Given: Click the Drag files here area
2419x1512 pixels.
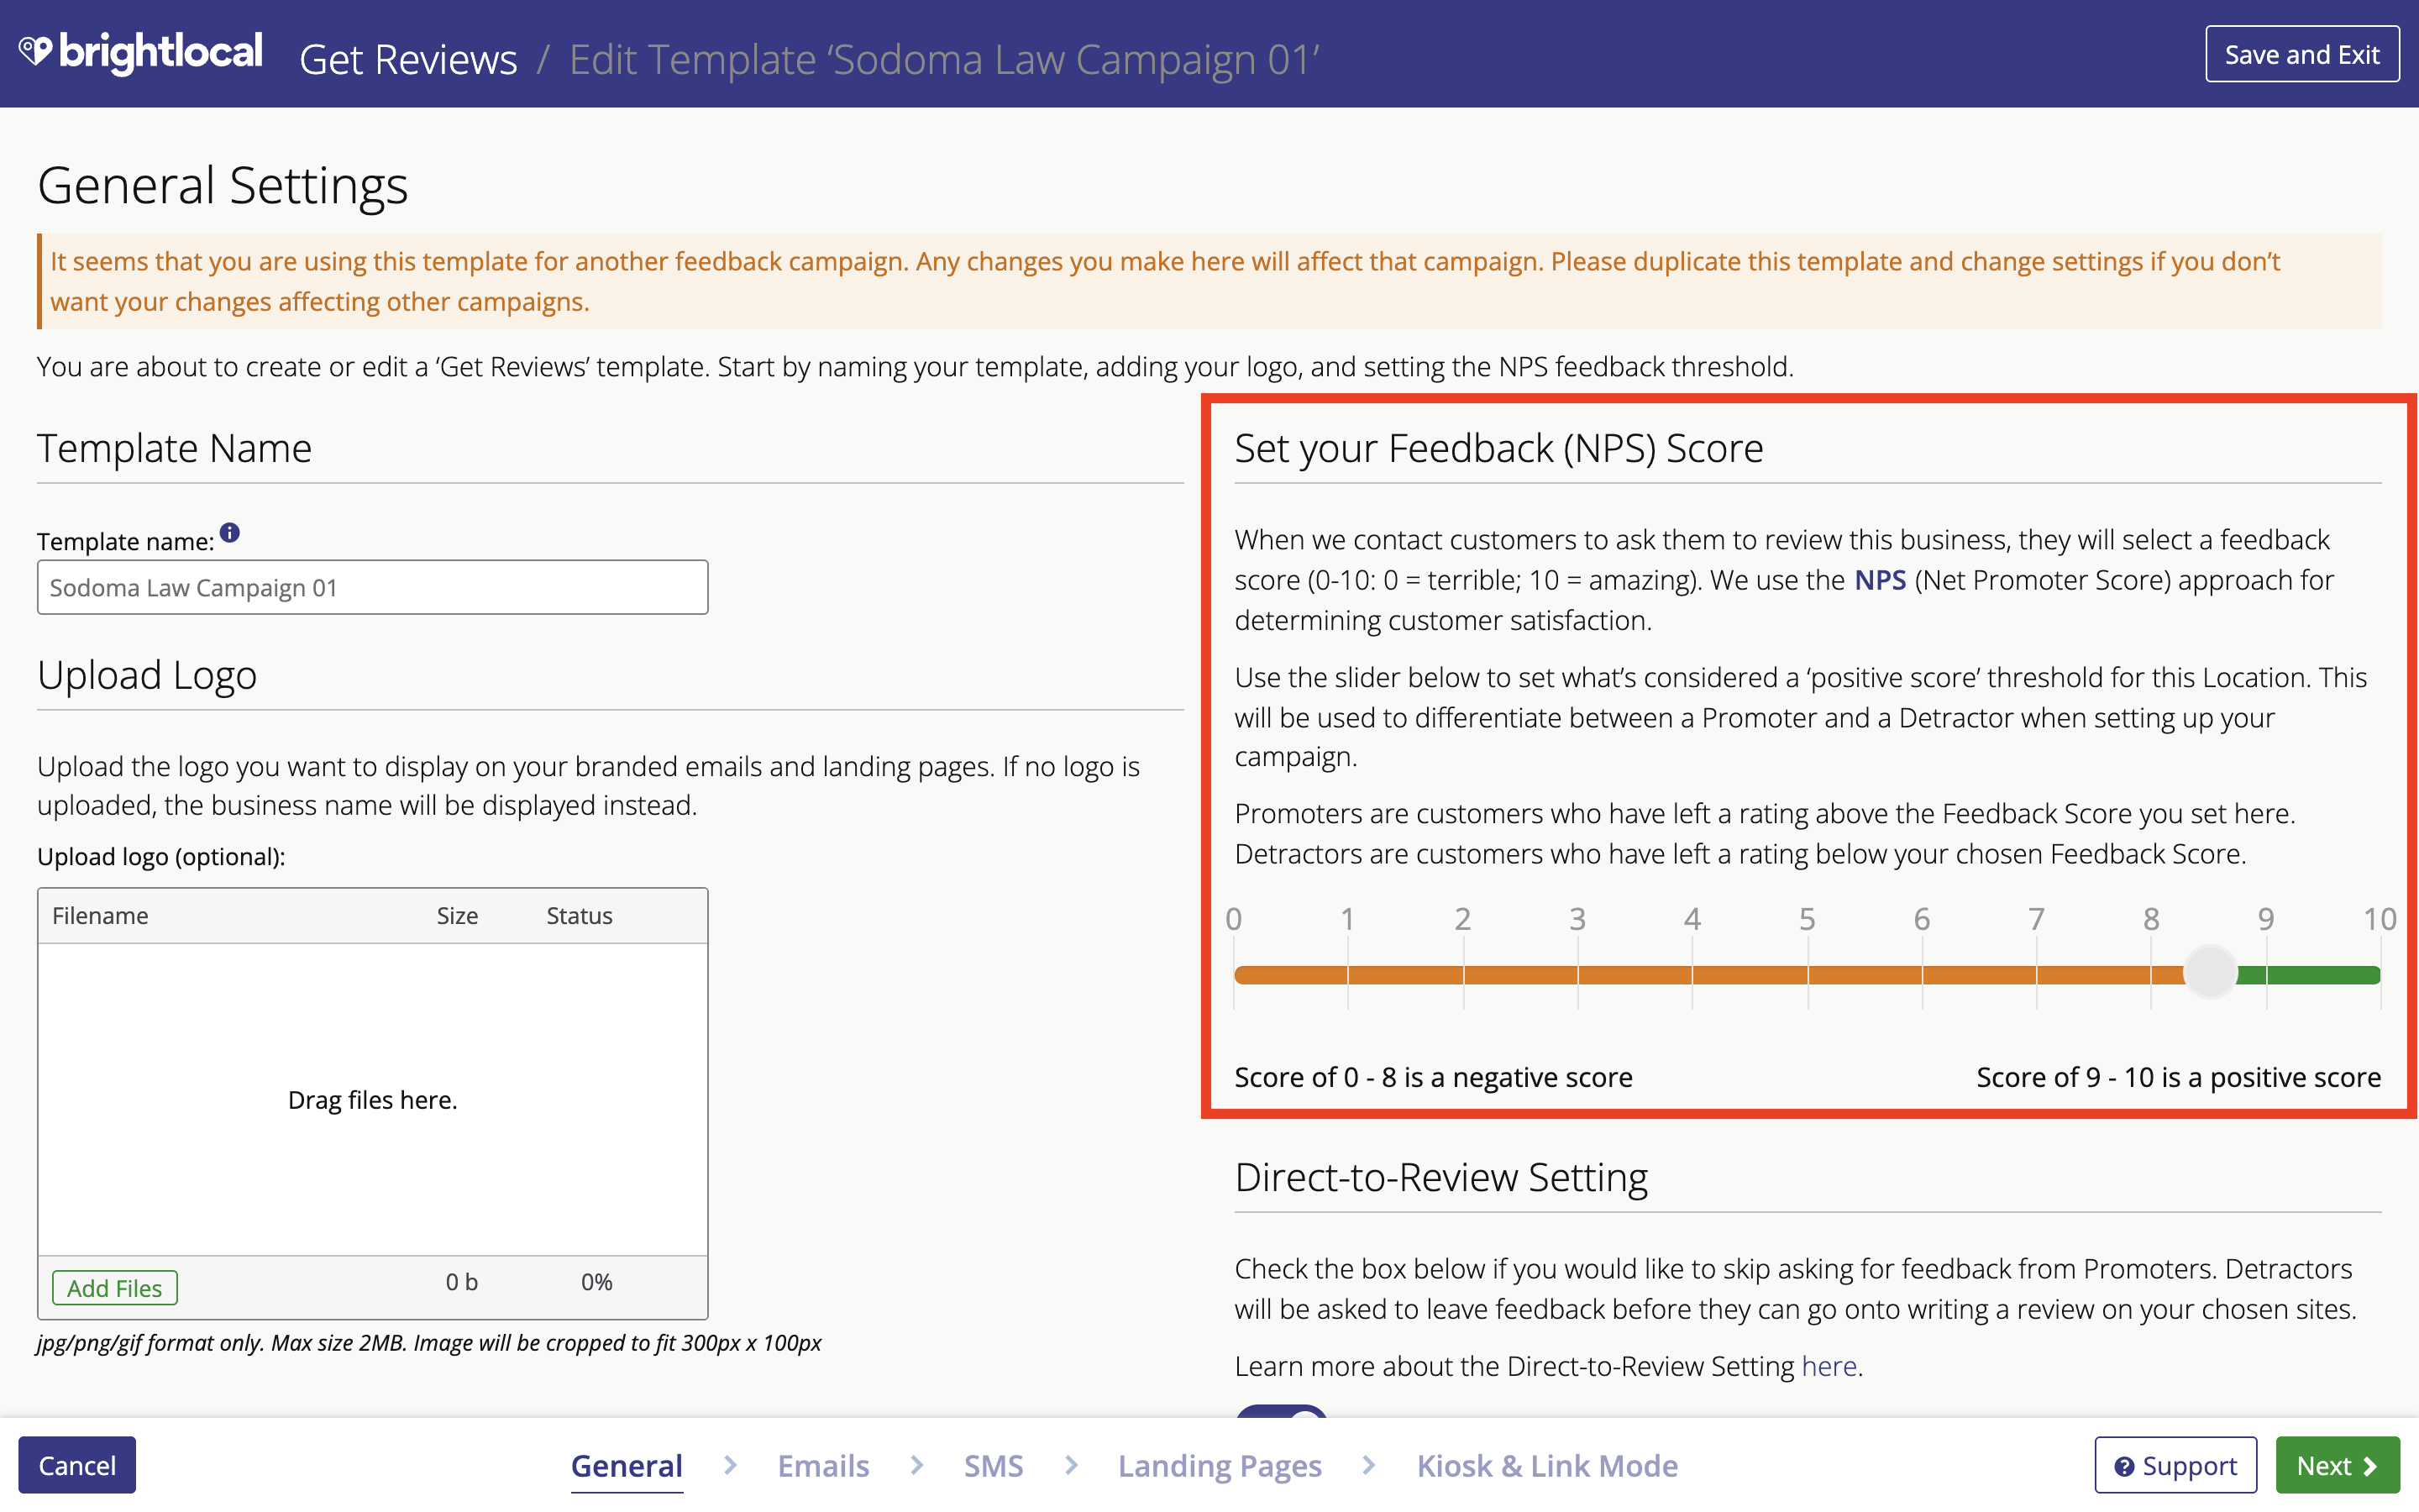Looking at the screenshot, I should [x=372, y=1100].
